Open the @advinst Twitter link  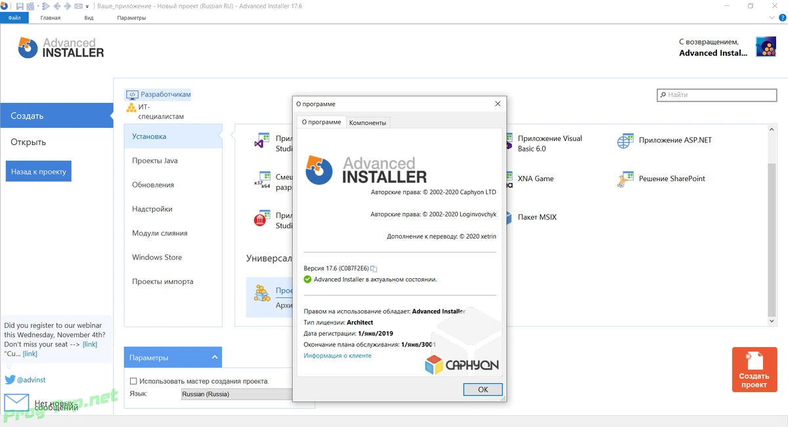click(31, 380)
